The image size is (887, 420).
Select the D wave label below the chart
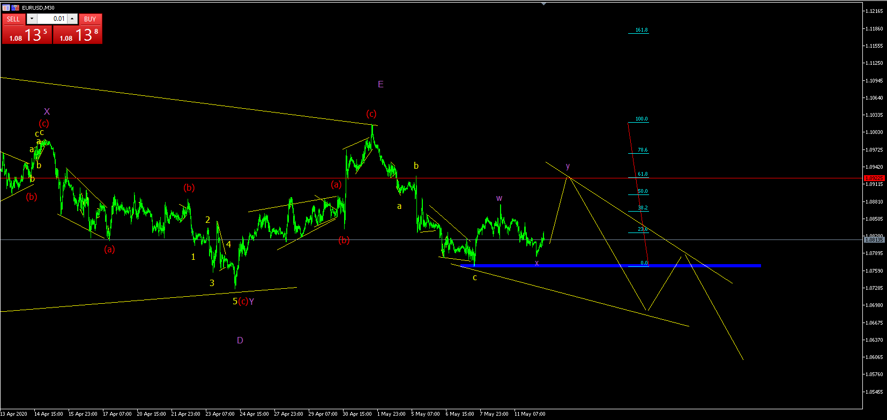pyautogui.click(x=240, y=340)
